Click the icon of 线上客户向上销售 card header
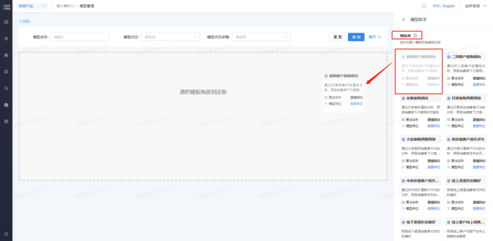Viewport: 493px width, 241px height. [448, 222]
